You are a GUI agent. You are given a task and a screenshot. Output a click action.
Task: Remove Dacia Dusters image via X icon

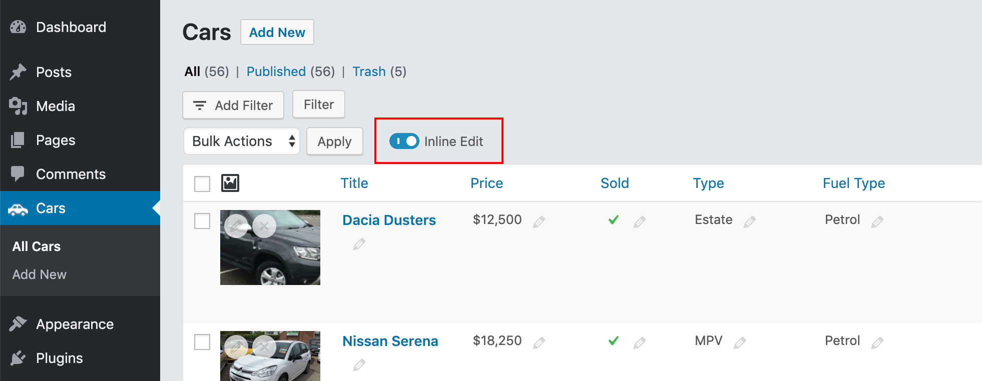pos(264,225)
